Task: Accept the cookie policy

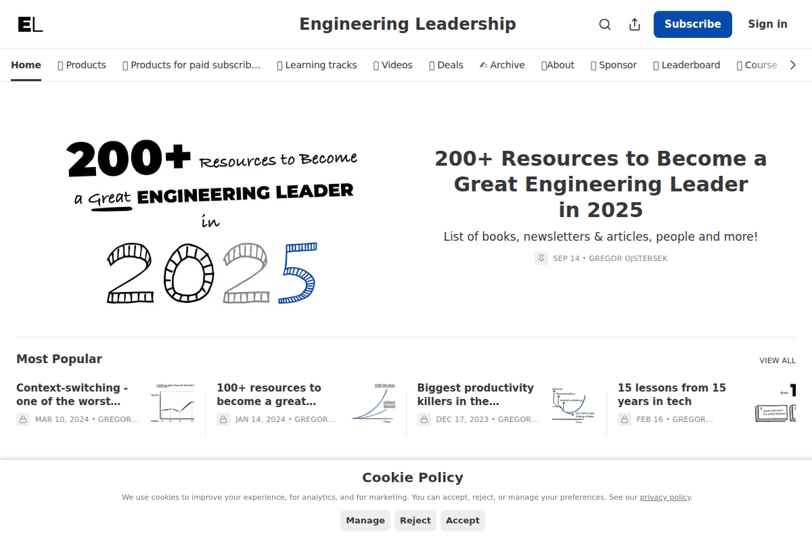Action: [463, 520]
